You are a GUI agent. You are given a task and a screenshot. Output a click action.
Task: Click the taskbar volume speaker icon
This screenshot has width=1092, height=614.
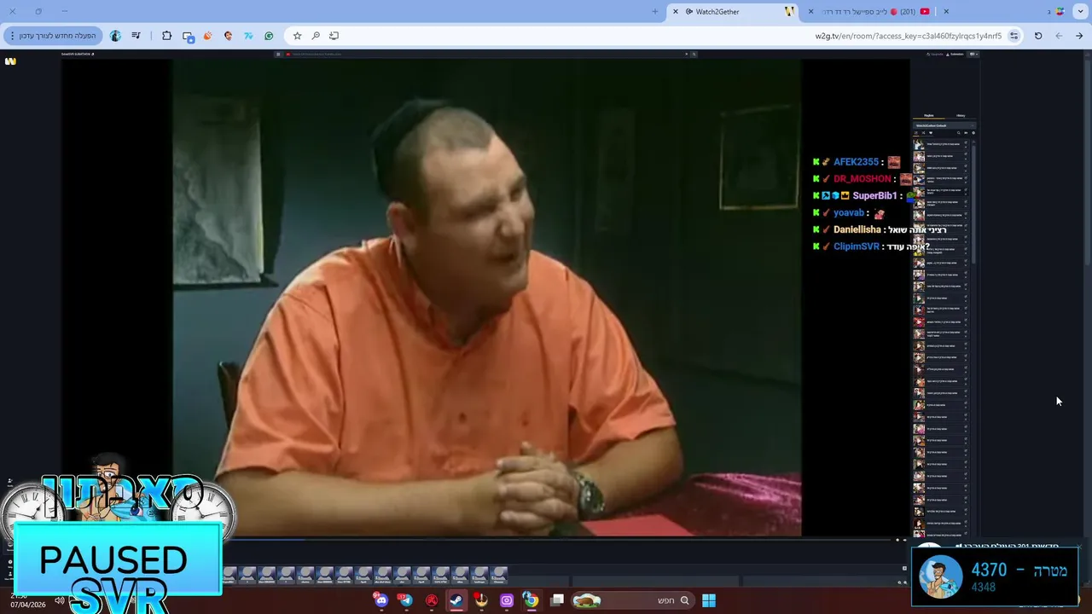[59, 600]
